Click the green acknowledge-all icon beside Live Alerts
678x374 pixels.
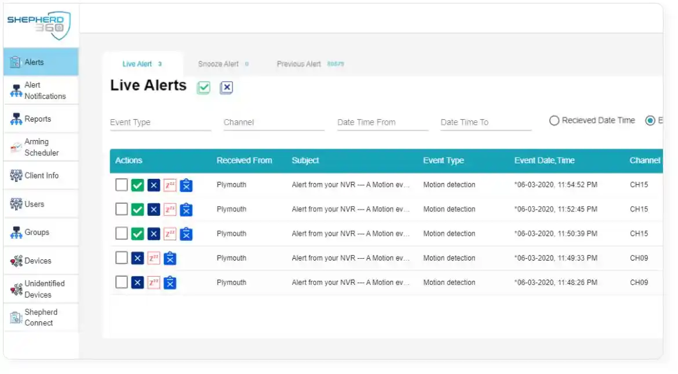click(x=203, y=87)
